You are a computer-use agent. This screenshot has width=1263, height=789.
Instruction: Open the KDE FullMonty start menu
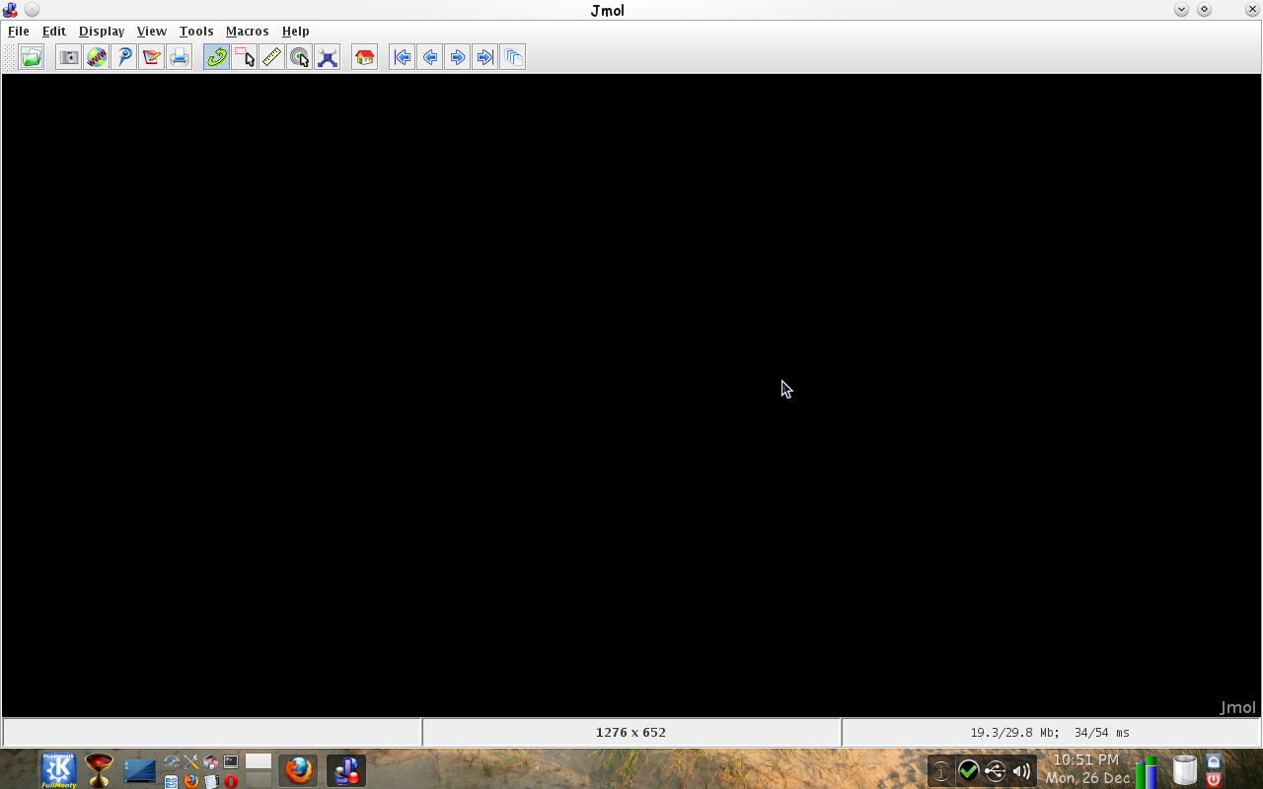[58, 770]
